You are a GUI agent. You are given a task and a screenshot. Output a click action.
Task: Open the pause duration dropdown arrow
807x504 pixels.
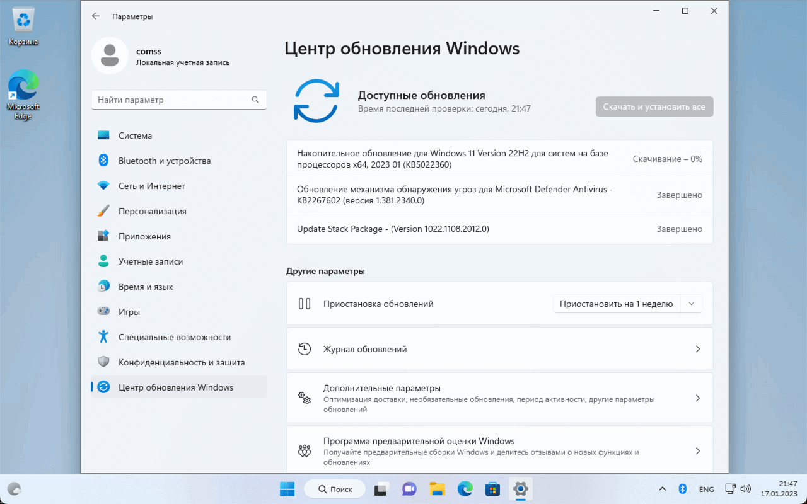click(x=692, y=304)
